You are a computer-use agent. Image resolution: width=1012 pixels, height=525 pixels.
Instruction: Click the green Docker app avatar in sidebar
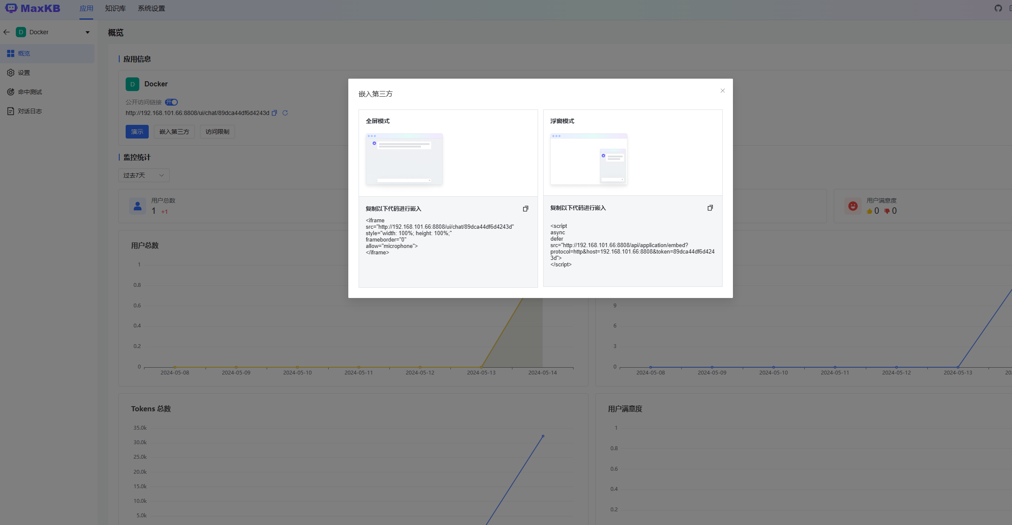pyautogui.click(x=21, y=32)
